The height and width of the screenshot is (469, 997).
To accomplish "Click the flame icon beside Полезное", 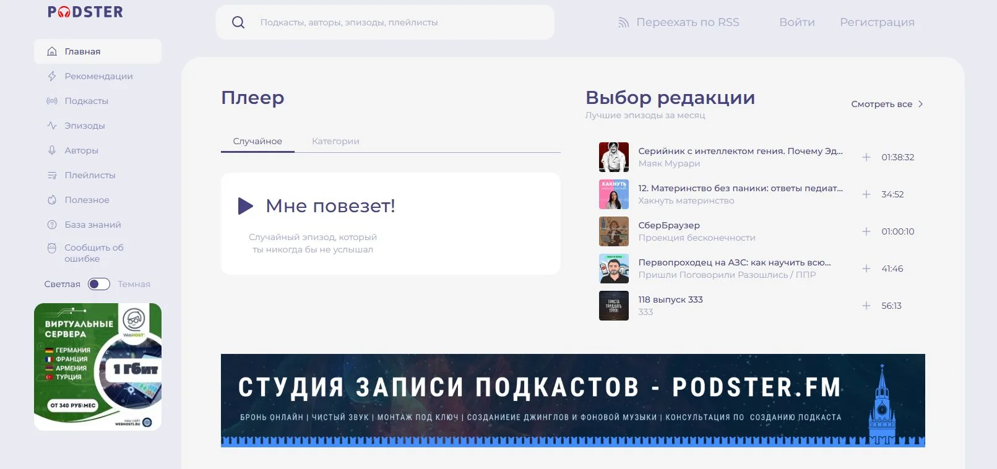I will coord(52,200).
